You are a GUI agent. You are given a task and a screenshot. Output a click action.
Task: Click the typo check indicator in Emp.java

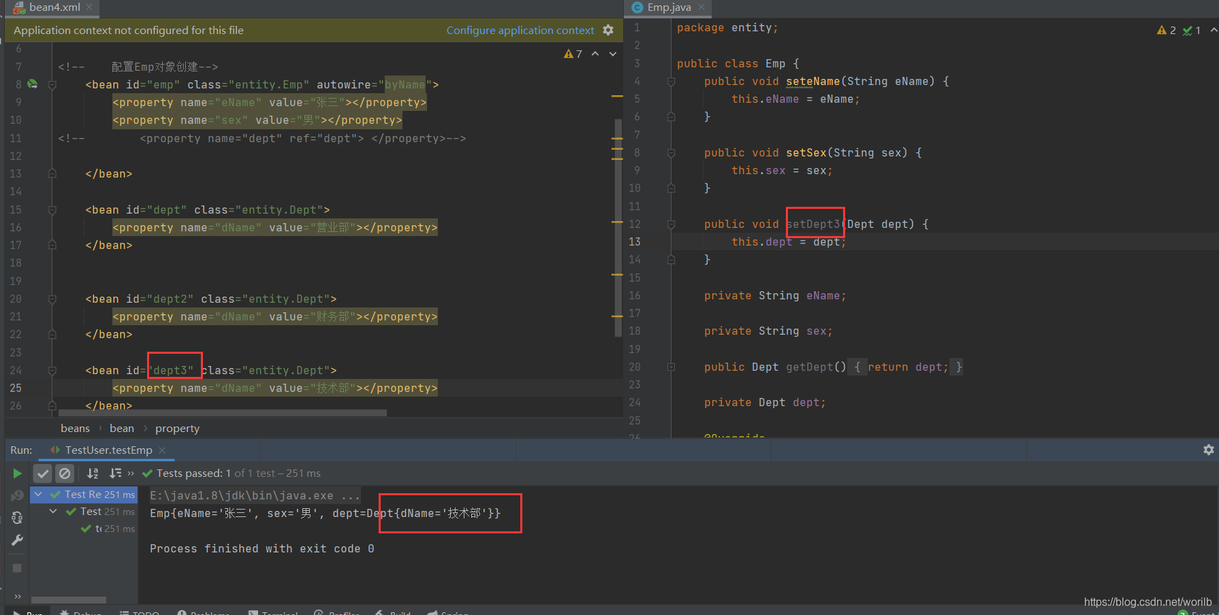coord(1191,30)
